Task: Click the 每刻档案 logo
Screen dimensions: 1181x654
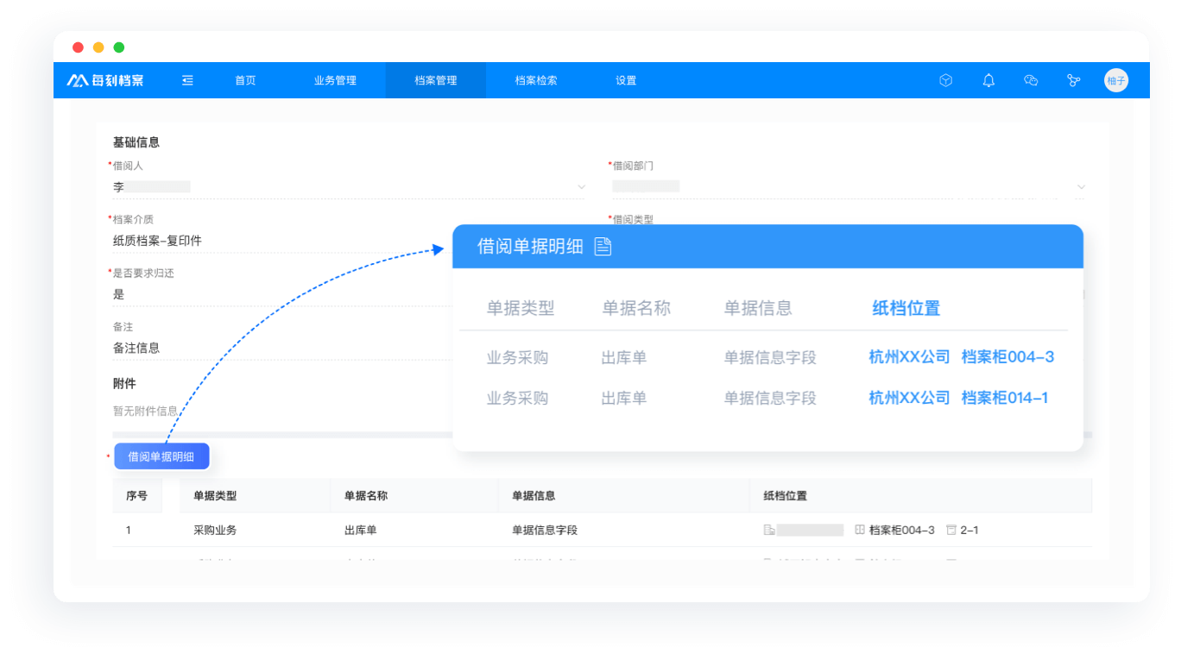Action: pyautogui.click(x=105, y=80)
